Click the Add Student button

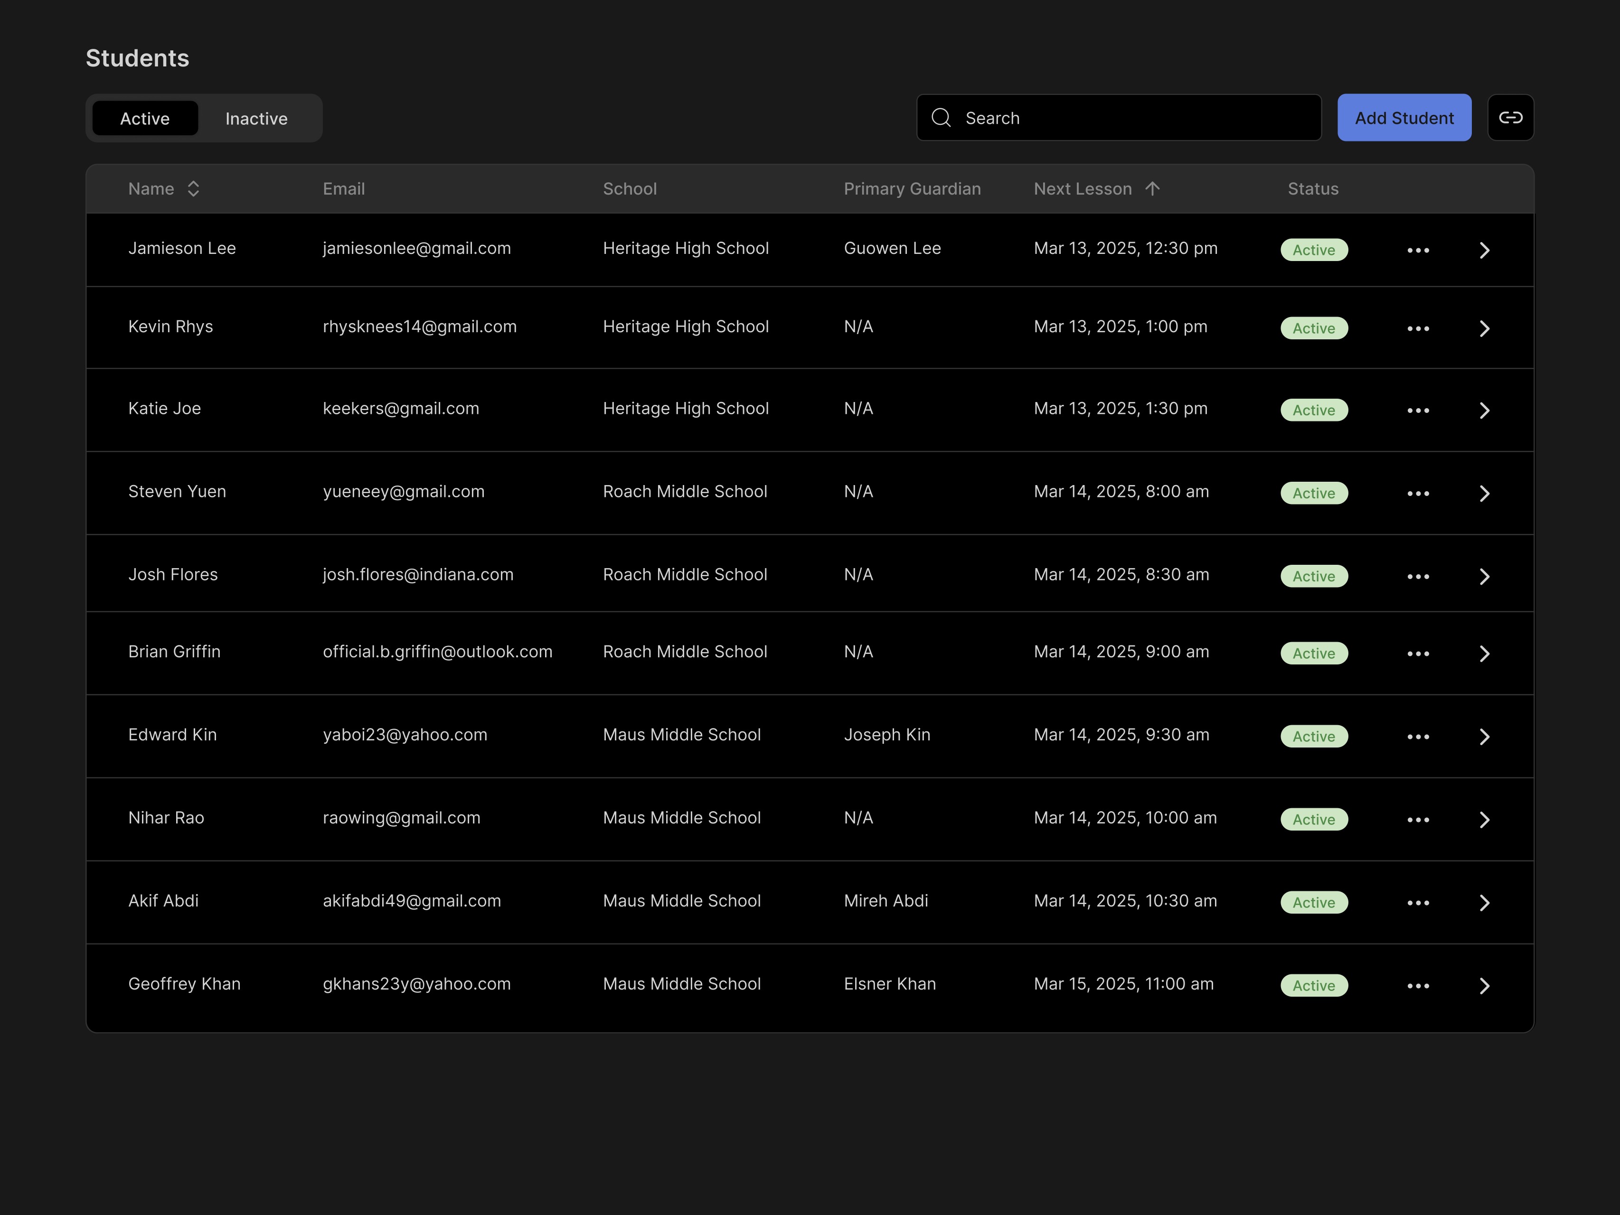tap(1404, 118)
